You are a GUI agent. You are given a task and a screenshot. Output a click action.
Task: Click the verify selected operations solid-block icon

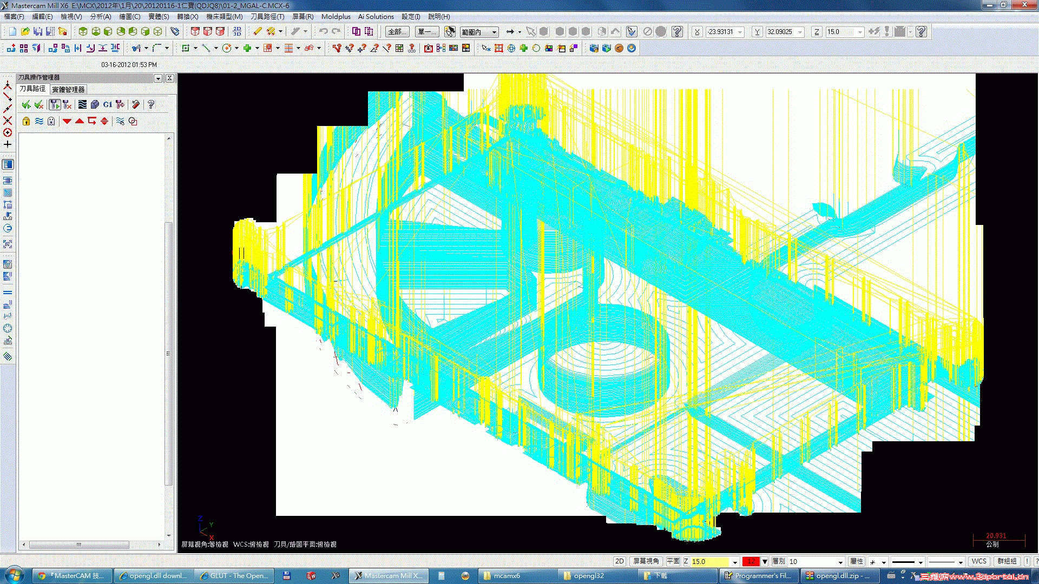pyautogui.click(x=95, y=104)
